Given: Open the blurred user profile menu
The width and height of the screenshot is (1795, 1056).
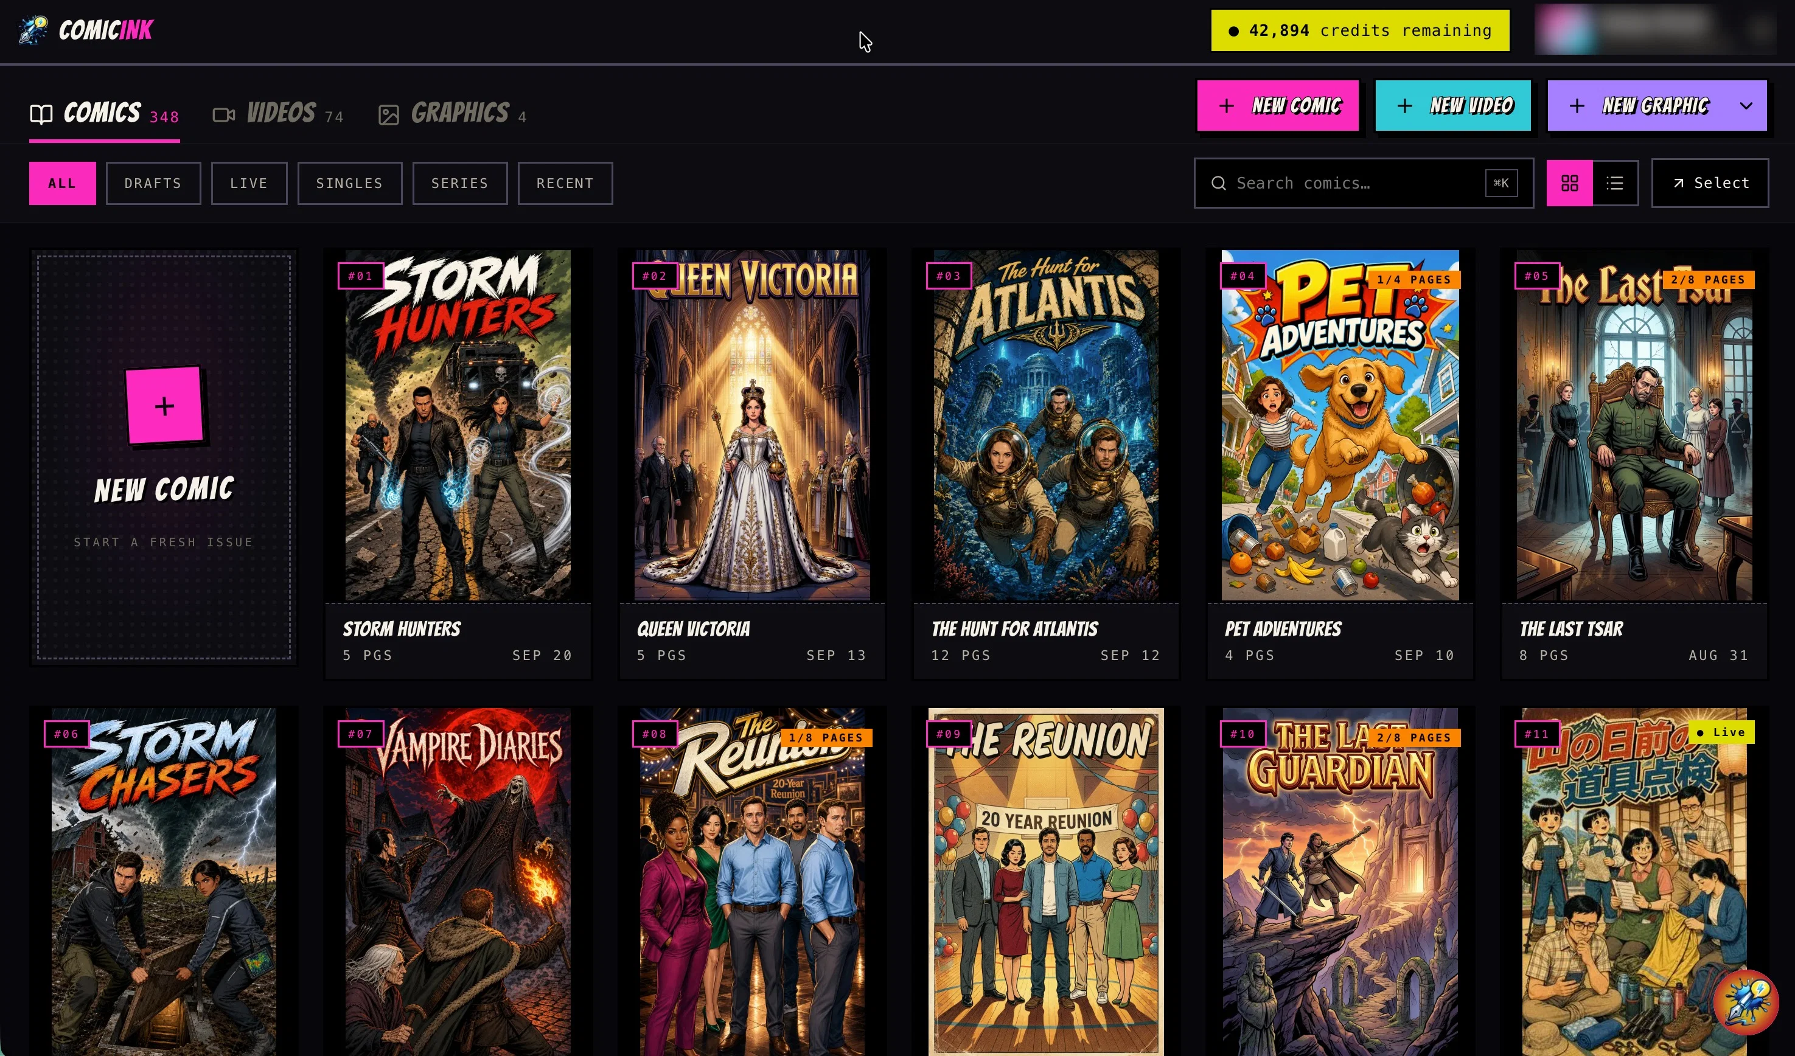Looking at the screenshot, I should click(1654, 30).
